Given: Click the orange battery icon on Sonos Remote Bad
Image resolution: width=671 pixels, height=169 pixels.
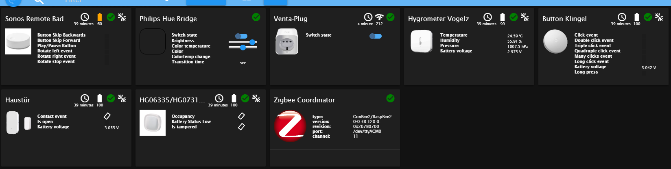Looking at the screenshot, I should point(100,17).
